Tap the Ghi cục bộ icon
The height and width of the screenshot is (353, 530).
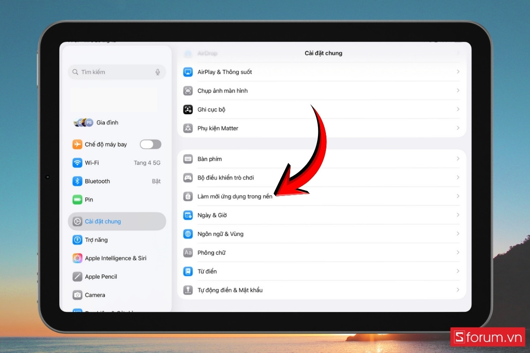coord(188,109)
